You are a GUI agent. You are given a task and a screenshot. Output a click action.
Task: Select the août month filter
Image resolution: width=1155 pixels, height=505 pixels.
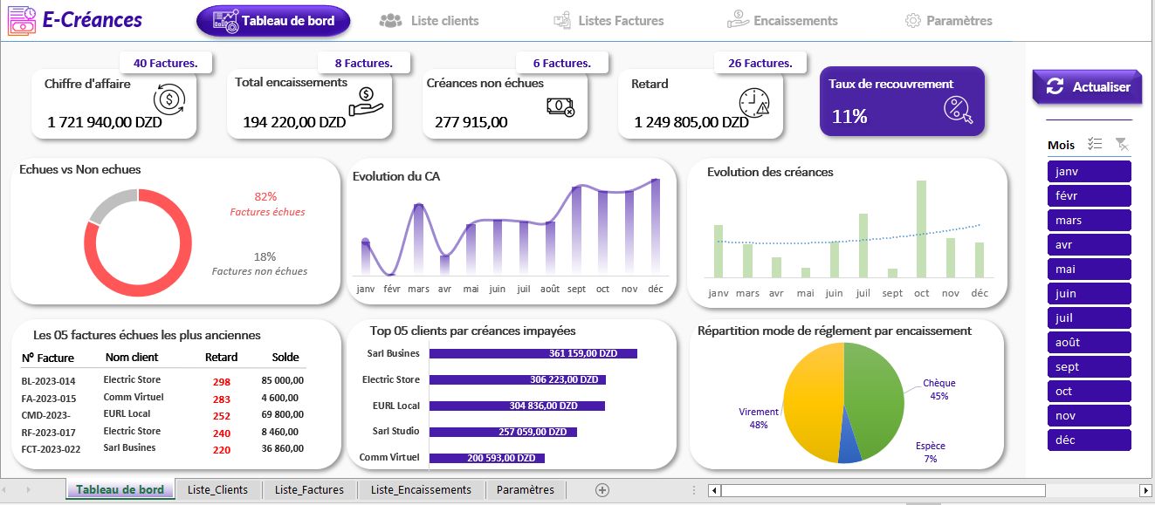click(x=1089, y=343)
